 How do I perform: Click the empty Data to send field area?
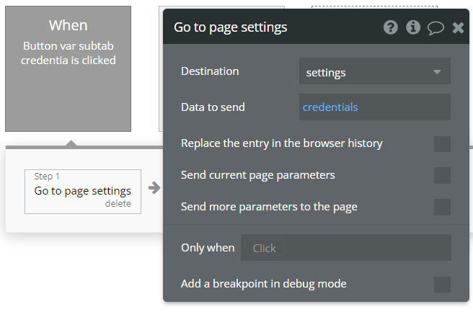pos(405,107)
